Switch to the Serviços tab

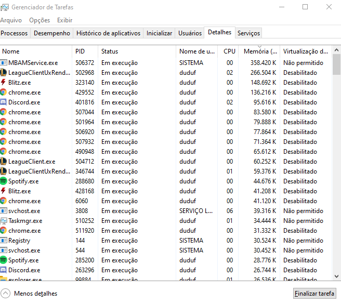tap(248, 33)
